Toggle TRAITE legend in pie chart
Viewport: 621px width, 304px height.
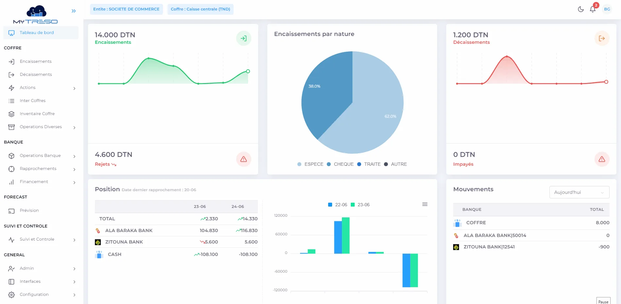click(369, 164)
